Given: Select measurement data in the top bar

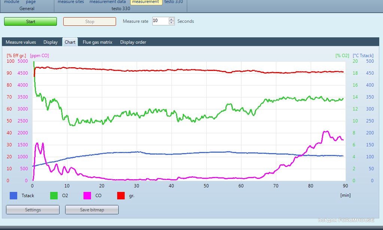Looking at the screenshot, I should (x=107, y=2).
